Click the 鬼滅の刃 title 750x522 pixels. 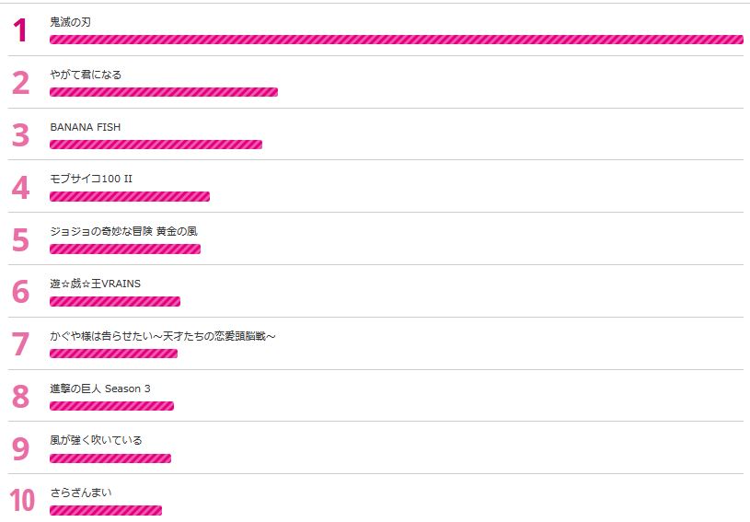[70, 21]
